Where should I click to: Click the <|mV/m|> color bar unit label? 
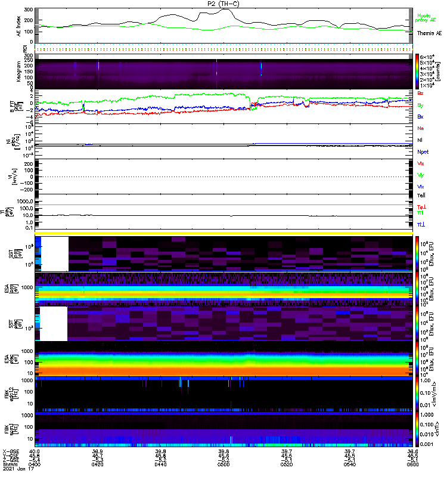point(434,394)
